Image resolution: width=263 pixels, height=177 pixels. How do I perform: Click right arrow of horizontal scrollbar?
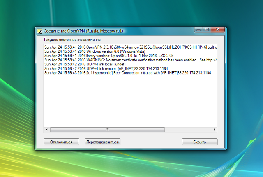pos(215,130)
